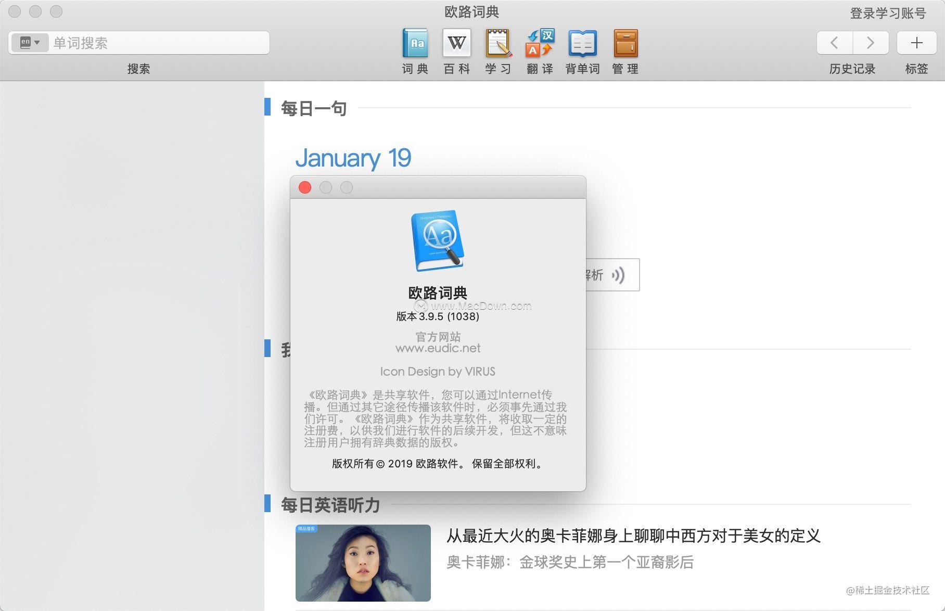Open the 学习 notepad toolbar icon
This screenshot has height=611, width=945.
[498, 43]
